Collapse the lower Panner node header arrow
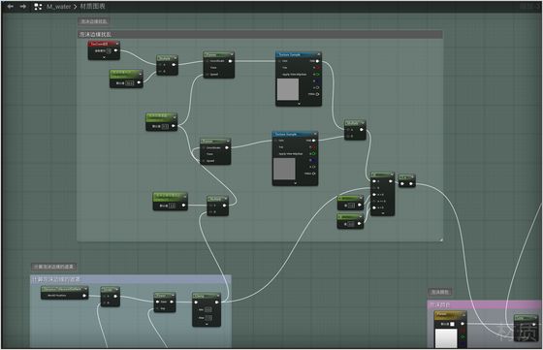 [228, 142]
